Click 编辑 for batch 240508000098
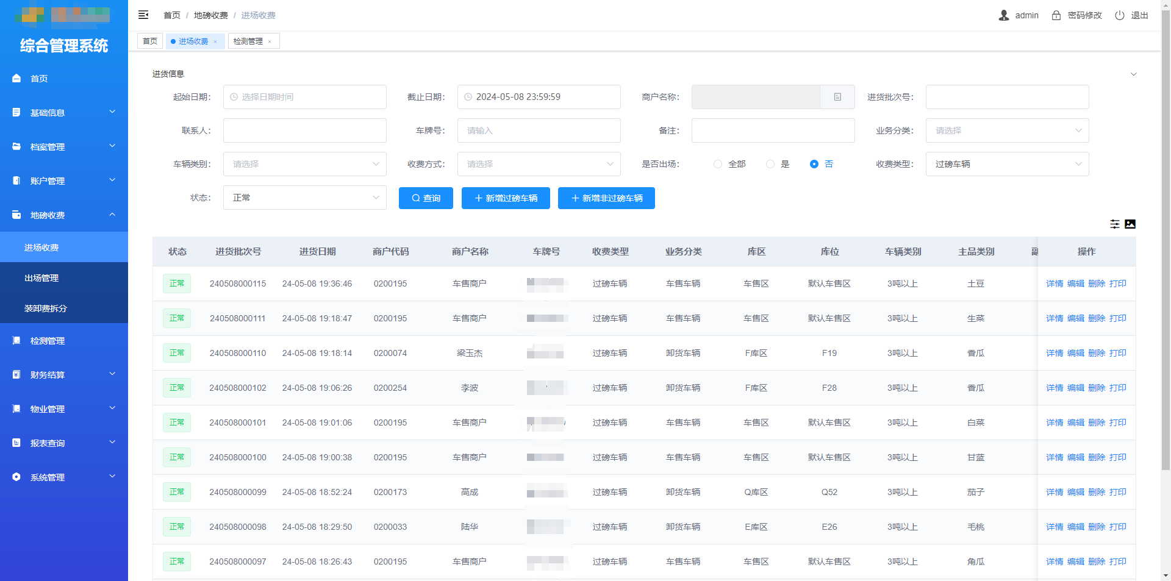1171x581 pixels. pyautogui.click(x=1076, y=527)
